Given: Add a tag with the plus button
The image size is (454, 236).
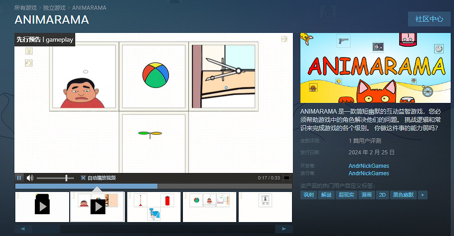Looking at the screenshot, I should (422, 195).
